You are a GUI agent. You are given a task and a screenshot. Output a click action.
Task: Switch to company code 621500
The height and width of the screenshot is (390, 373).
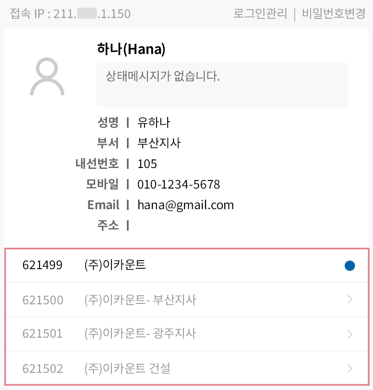[x=42, y=300]
